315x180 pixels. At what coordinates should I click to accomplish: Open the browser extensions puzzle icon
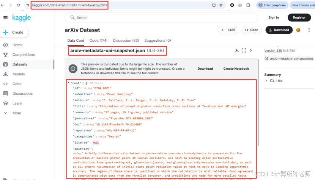[248, 5]
